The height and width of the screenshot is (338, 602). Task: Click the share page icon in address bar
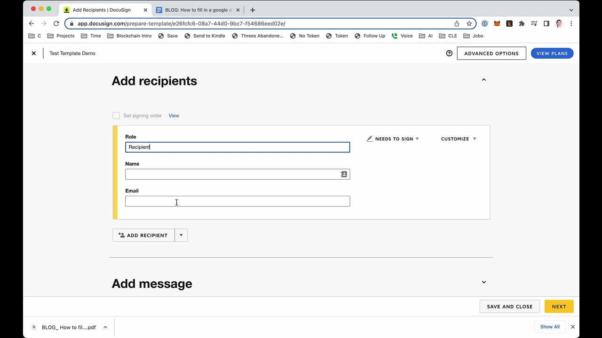coord(457,23)
